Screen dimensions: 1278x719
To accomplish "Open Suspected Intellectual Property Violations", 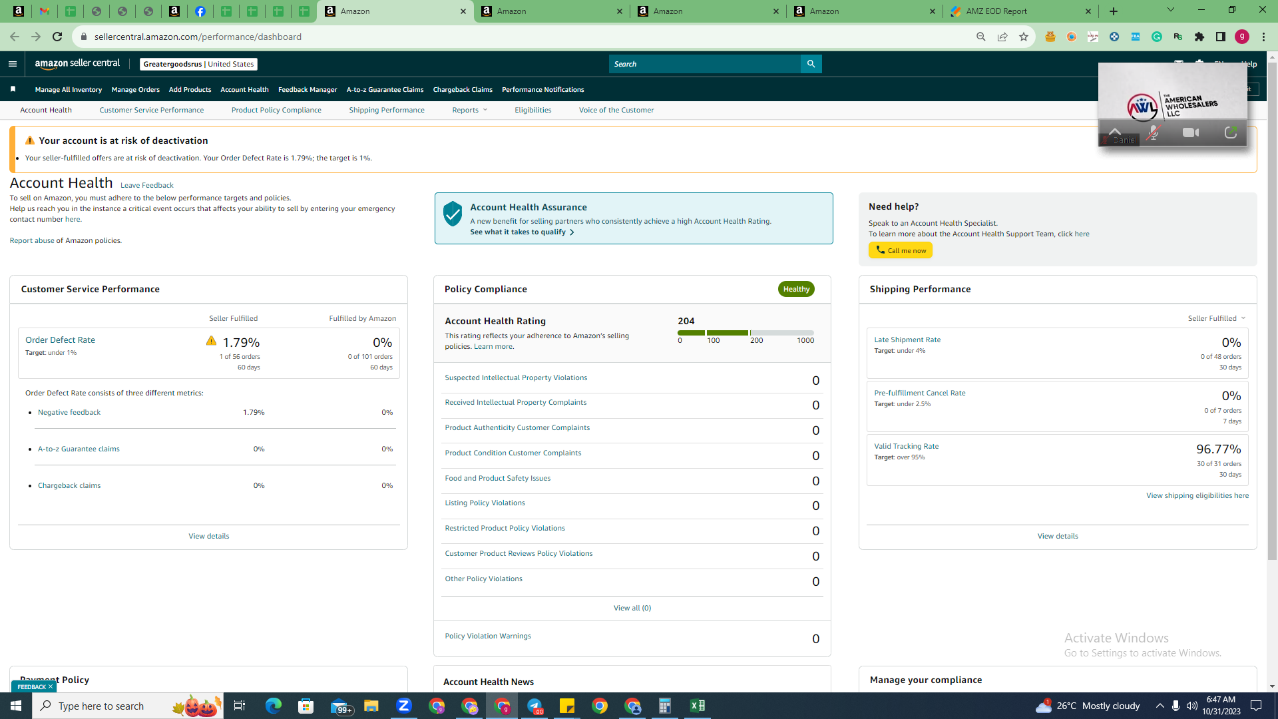I will [x=516, y=377].
